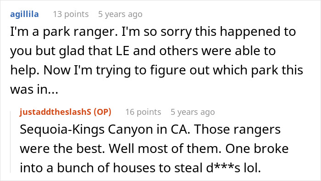The image size is (321, 181).
Task: Click the trailing text "was in..."
Action: point(34,90)
